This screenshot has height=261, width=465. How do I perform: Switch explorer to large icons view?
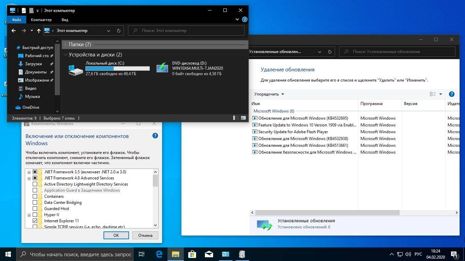tap(243, 118)
